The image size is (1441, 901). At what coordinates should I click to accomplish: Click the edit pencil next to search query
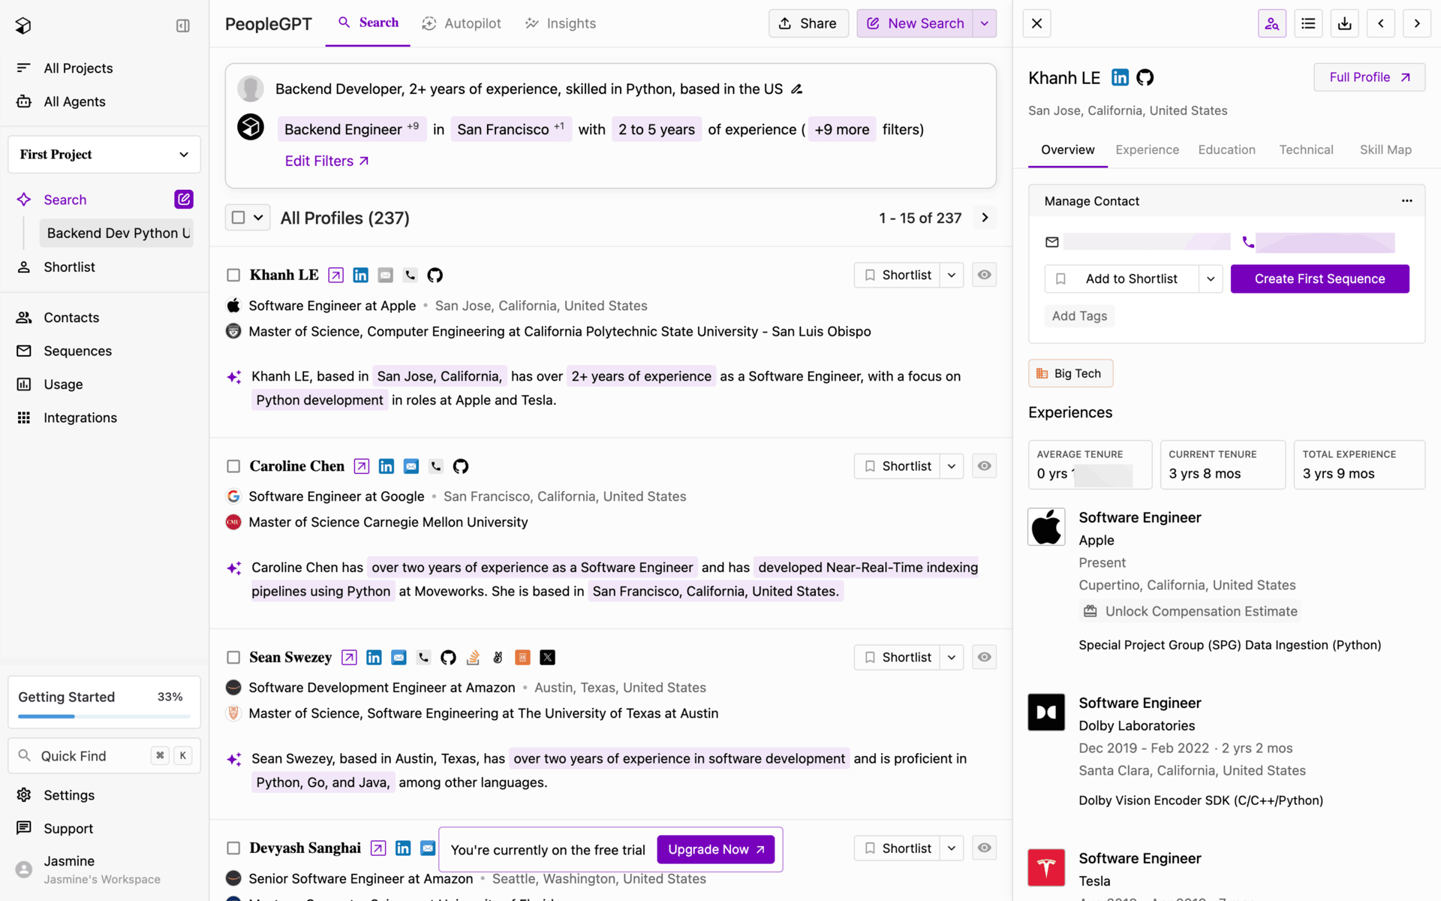pos(797,89)
